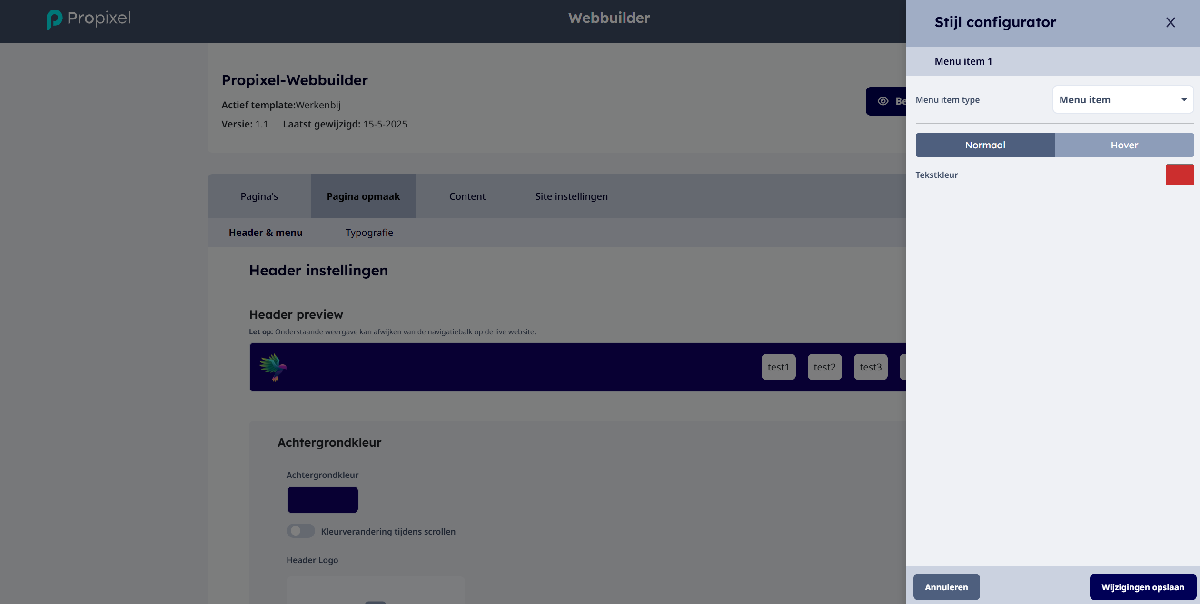Click the Menu item type dropdown arrow
The height and width of the screenshot is (604, 1200).
click(x=1184, y=100)
